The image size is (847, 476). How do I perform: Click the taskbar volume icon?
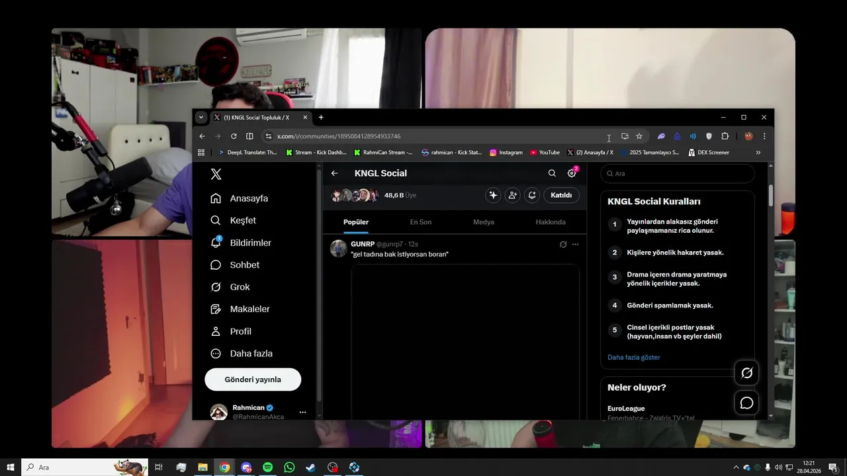778,467
